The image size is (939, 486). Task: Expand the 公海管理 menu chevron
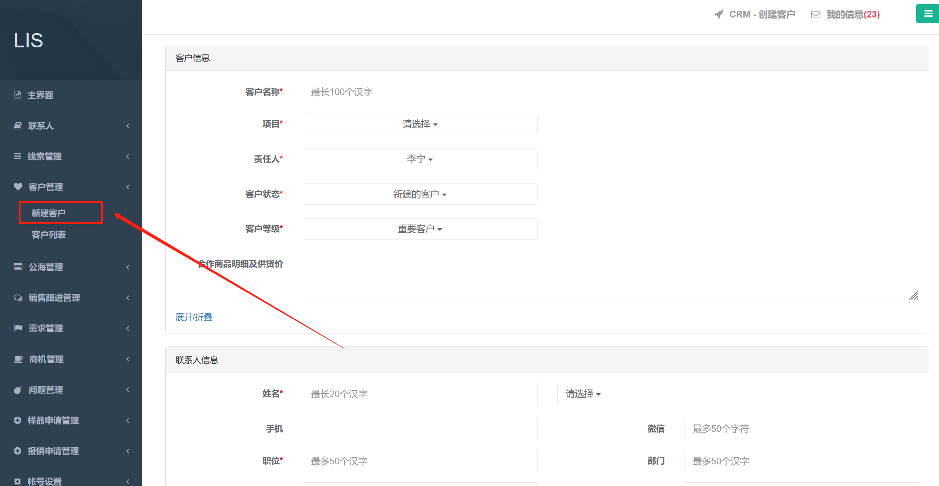click(128, 267)
